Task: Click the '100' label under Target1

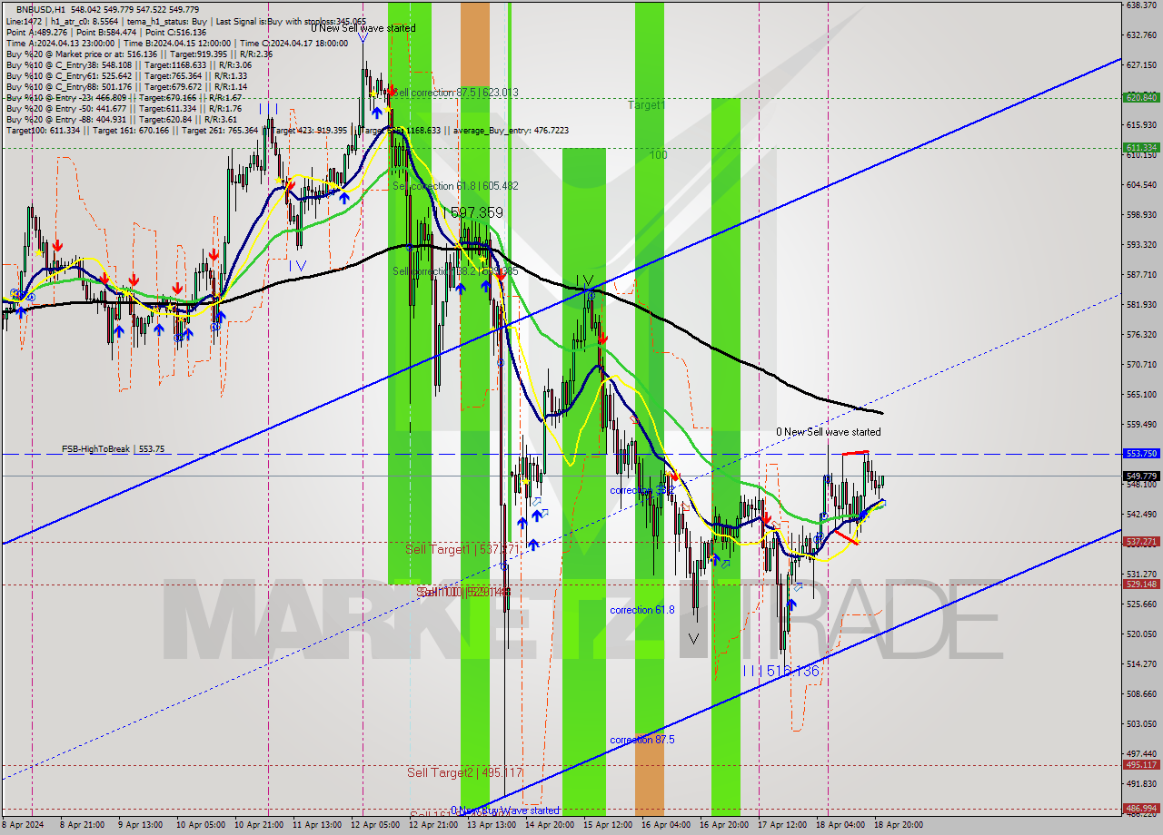Action: point(659,155)
